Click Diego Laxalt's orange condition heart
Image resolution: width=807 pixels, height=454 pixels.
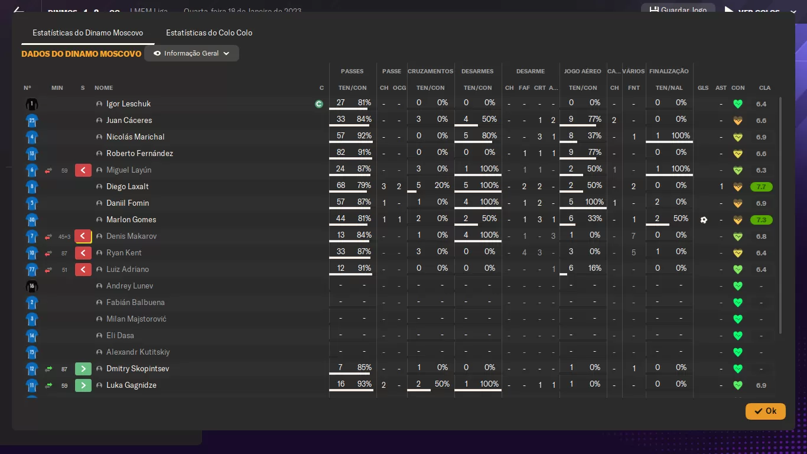pos(737,187)
